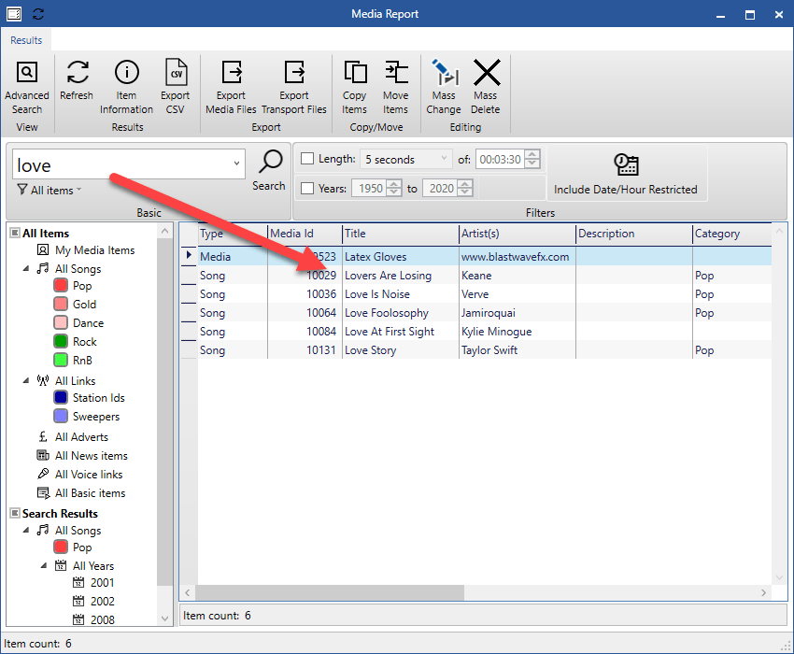Click the 00:03:30 length time field
The image size is (794, 654).
[x=500, y=159]
